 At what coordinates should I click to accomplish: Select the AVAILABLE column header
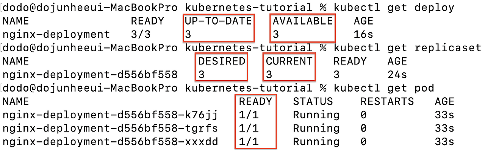303,21
